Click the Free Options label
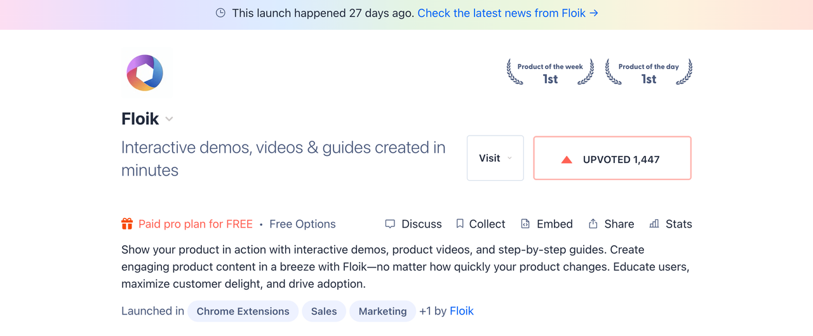813x336 pixels. click(302, 224)
